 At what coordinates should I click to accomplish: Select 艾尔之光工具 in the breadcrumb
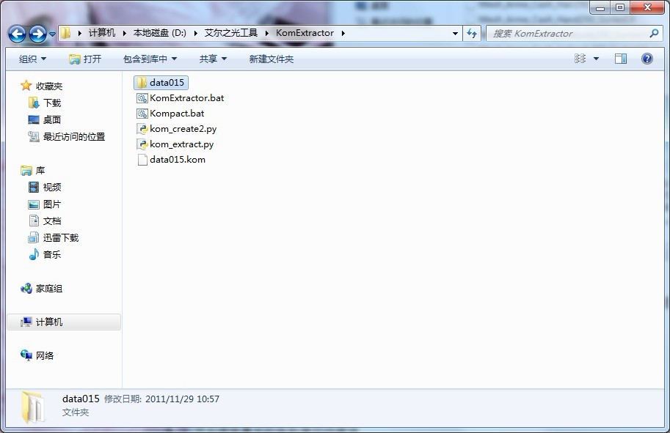point(230,33)
